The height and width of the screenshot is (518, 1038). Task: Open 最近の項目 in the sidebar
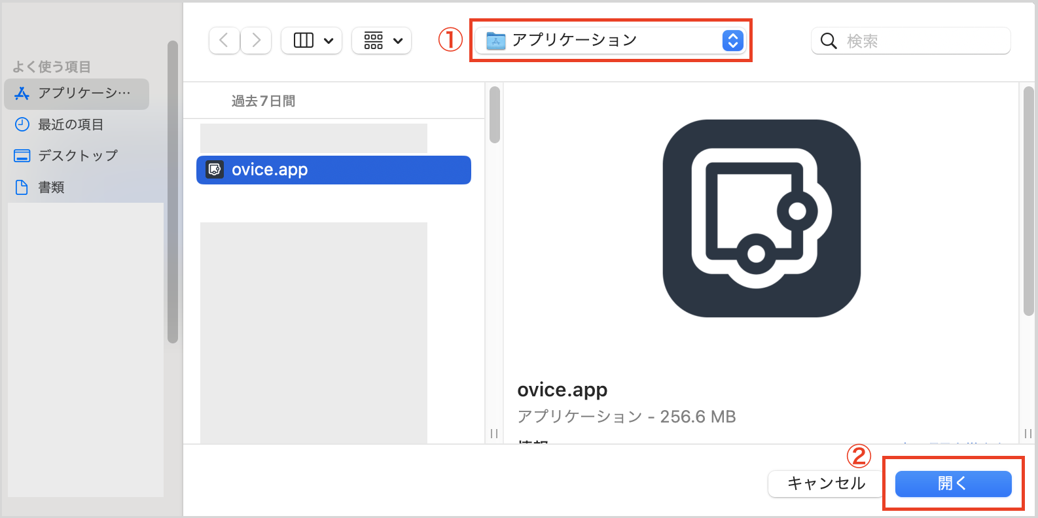[77, 124]
